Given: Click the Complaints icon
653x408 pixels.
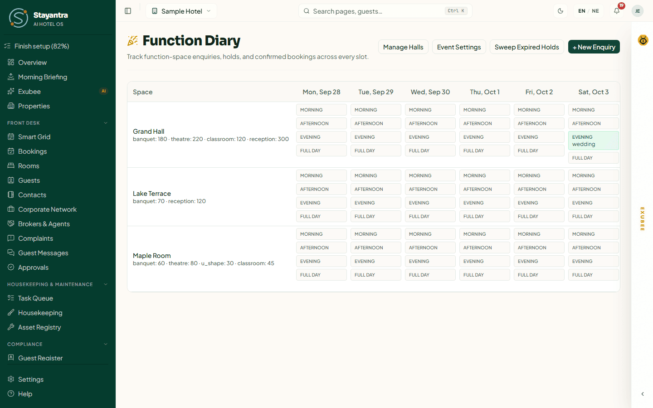Looking at the screenshot, I should (x=11, y=238).
